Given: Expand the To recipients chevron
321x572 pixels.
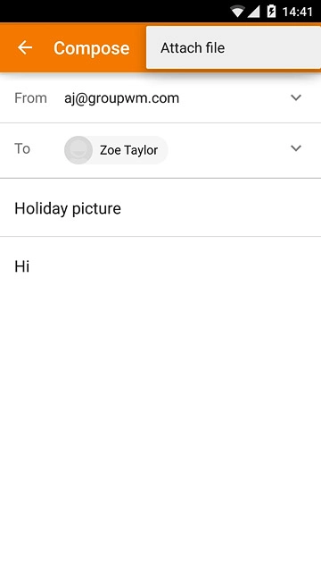Looking at the screenshot, I should point(296,148).
